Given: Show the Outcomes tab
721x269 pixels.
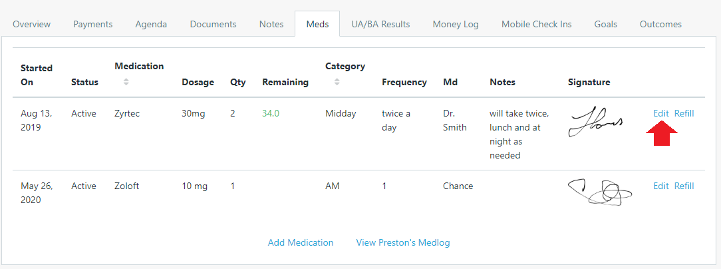Looking at the screenshot, I should 660,24.
